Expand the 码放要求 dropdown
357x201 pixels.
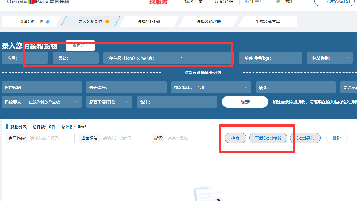pos(42,102)
